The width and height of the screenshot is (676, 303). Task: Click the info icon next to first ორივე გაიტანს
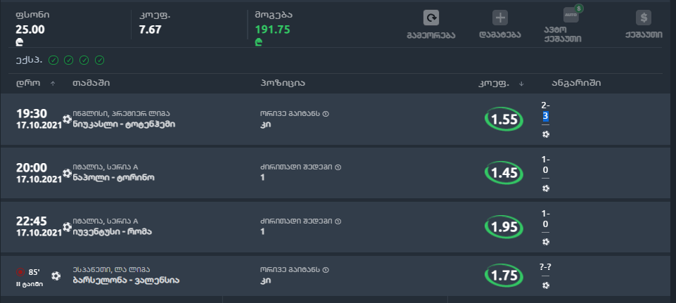(x=326, y=113)
